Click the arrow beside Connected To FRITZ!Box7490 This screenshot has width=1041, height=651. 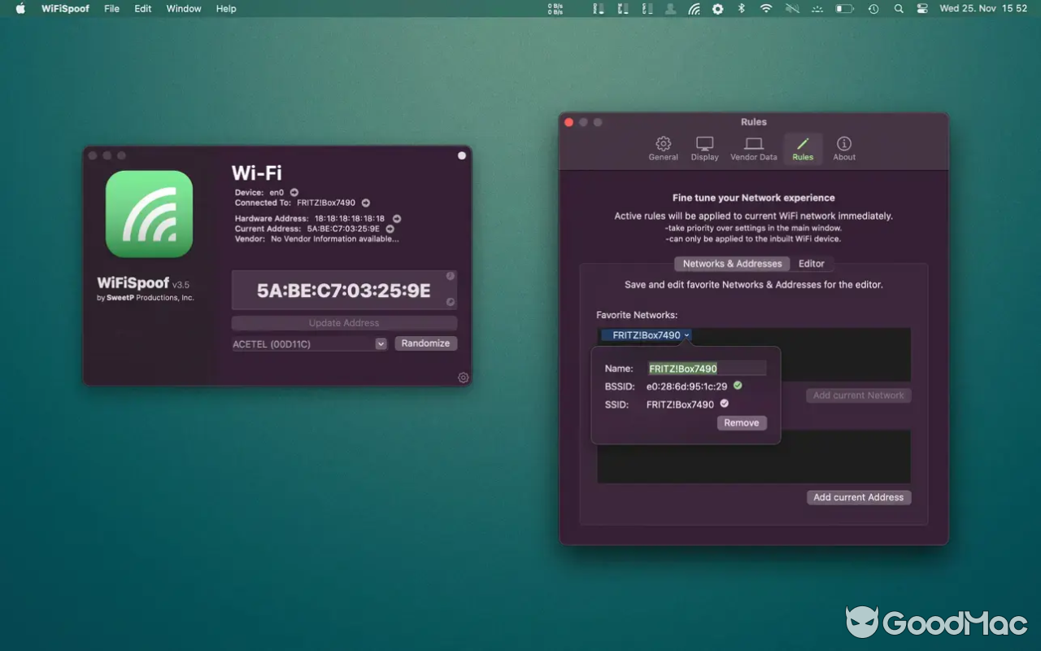(x=365, y=202)
